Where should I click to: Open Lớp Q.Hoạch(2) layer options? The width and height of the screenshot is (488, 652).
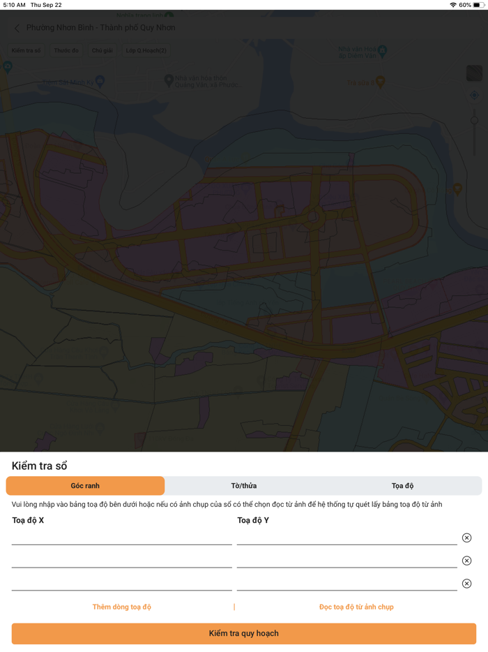coord(146,50)
